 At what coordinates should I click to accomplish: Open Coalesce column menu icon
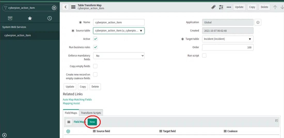click(225, 131)
